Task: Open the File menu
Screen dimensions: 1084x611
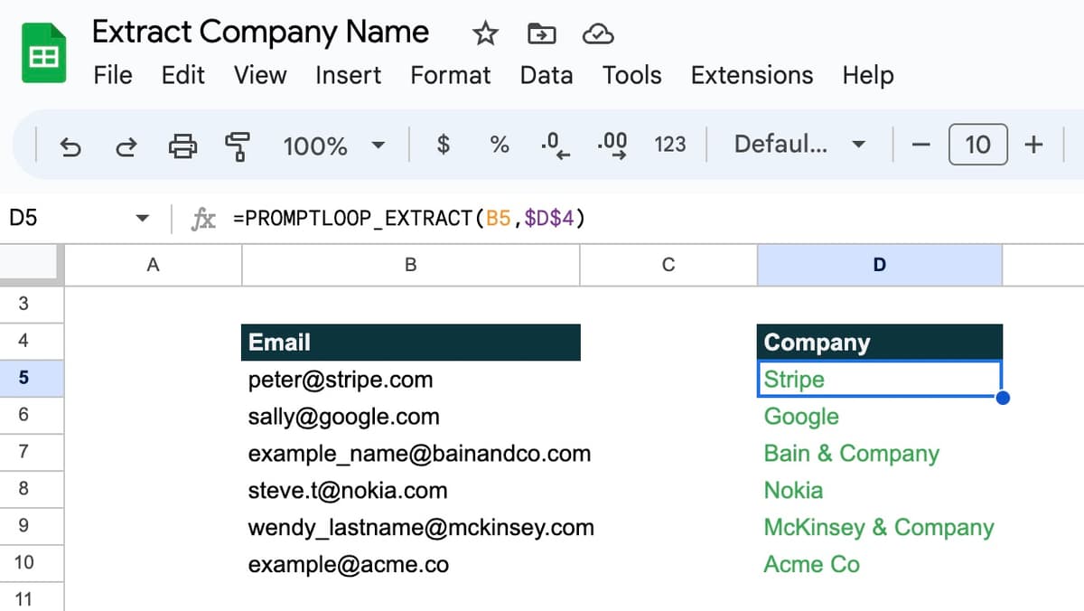Action: 113,75
